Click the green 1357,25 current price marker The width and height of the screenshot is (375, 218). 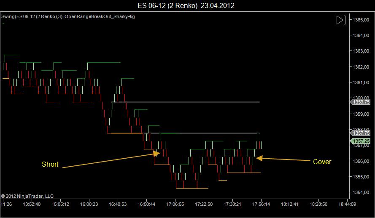[360, 141]
